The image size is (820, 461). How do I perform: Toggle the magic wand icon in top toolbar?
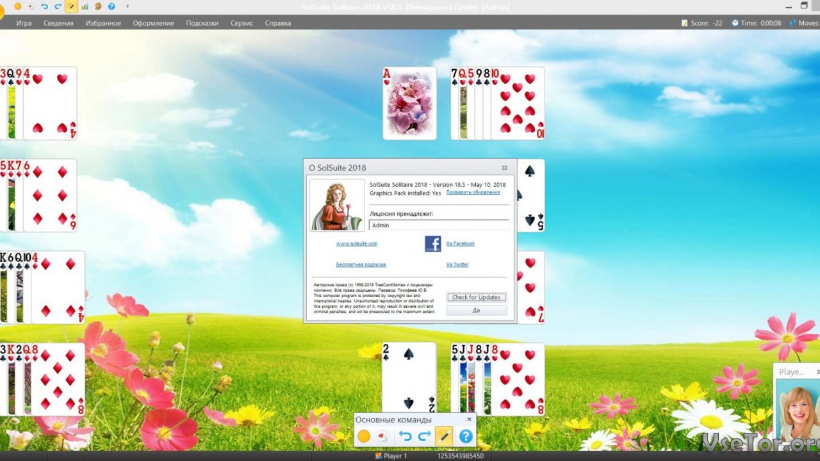click(71, 6)
